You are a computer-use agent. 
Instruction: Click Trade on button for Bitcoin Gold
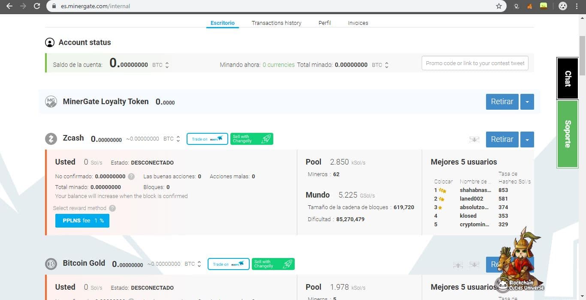pos(229,264)
